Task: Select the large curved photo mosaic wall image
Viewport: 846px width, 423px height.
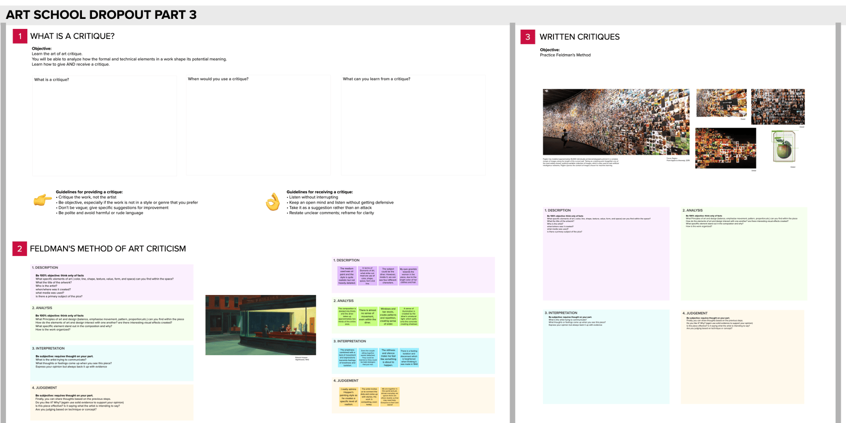Action: coord(616,122)
